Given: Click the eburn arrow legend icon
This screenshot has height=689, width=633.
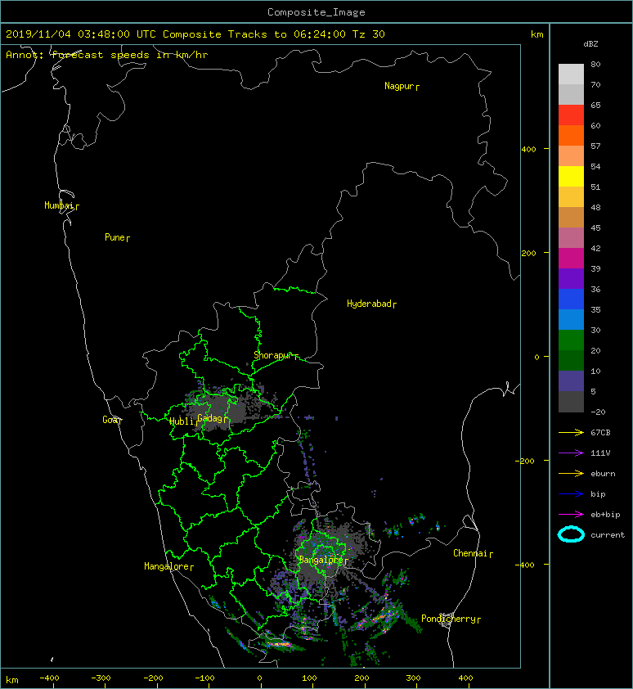Looking at the screenshot, I should [x=571, y=474].
